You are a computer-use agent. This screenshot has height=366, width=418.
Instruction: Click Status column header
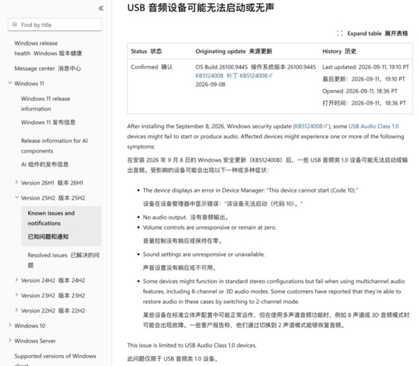click(146, 51)
